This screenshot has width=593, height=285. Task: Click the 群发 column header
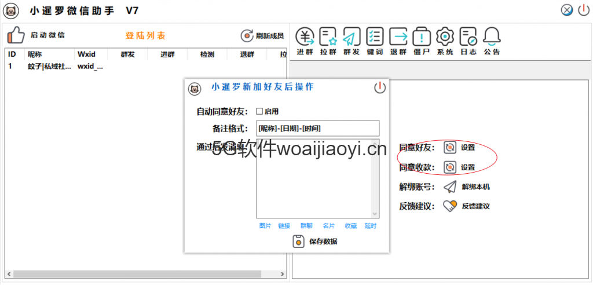[128, 54]
